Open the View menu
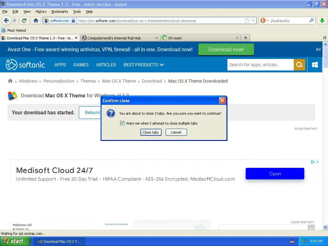The image size is (328, 246). 27,12
